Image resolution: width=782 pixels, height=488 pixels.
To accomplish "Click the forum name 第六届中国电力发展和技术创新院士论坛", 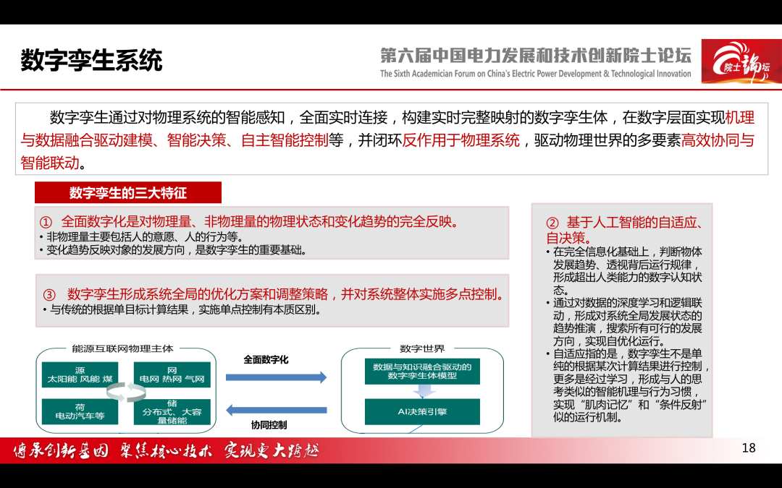I will pos(536,55).
